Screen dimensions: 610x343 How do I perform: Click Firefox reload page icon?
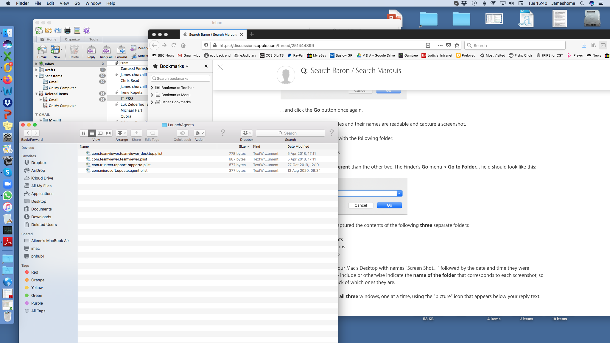[174, 45]
